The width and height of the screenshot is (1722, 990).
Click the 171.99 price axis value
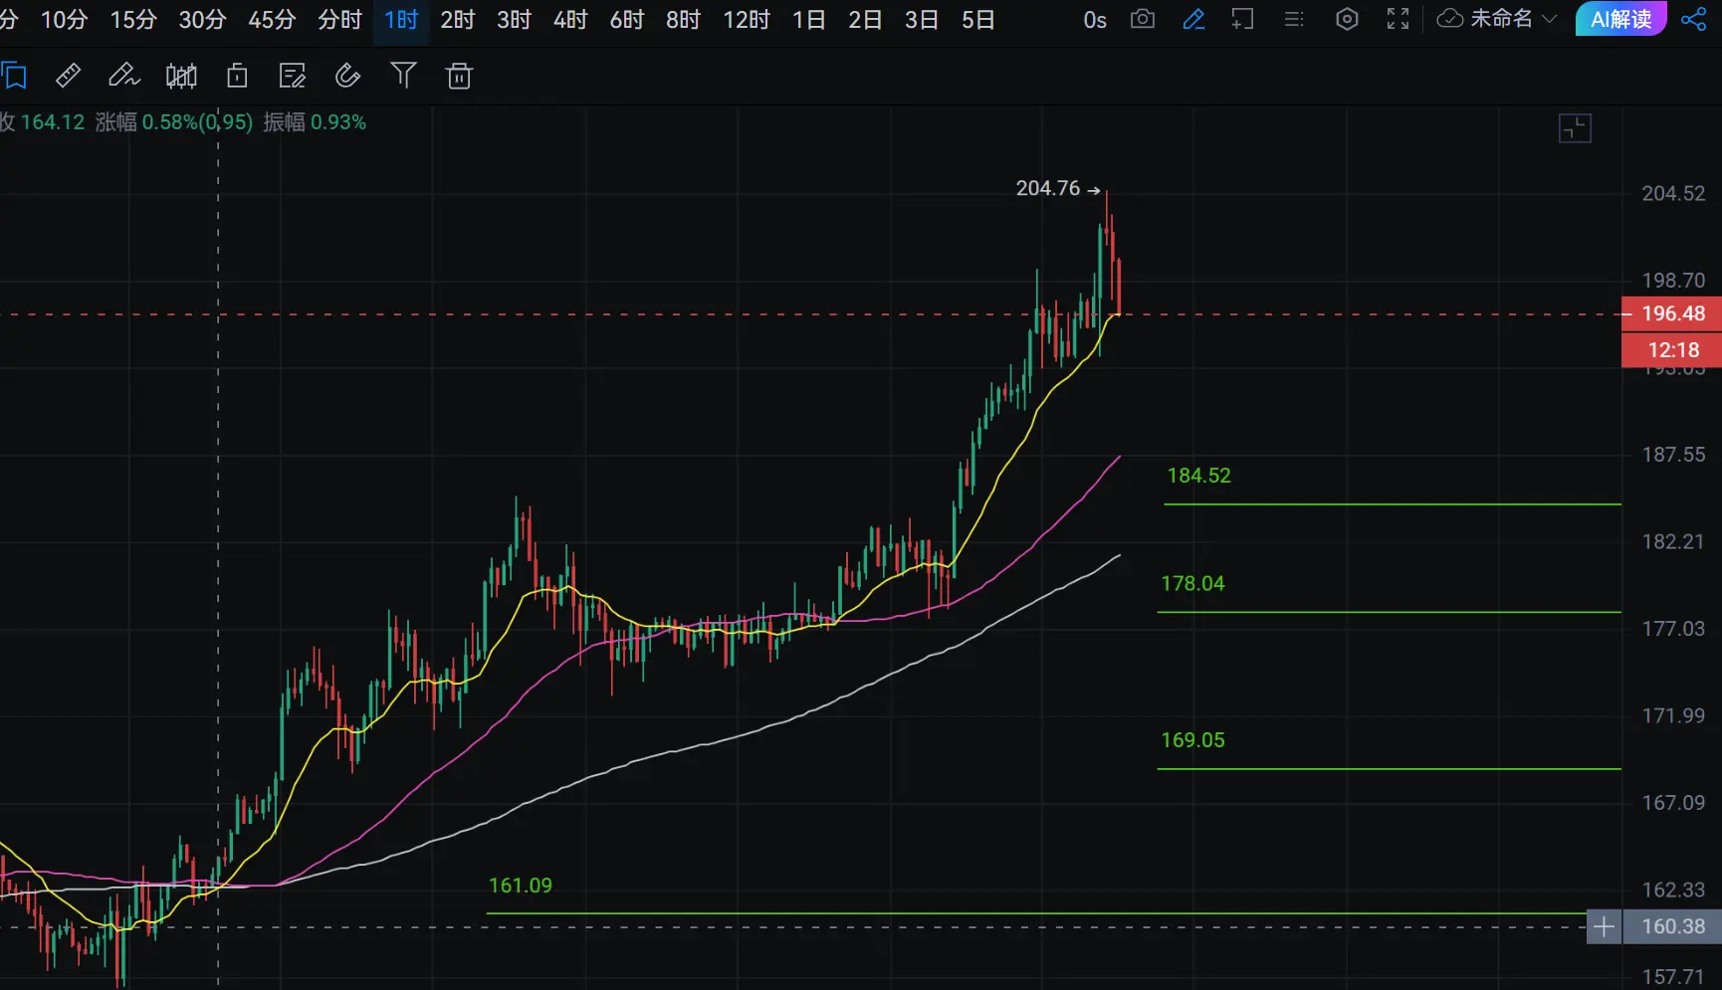click(x=1673, y=716)
